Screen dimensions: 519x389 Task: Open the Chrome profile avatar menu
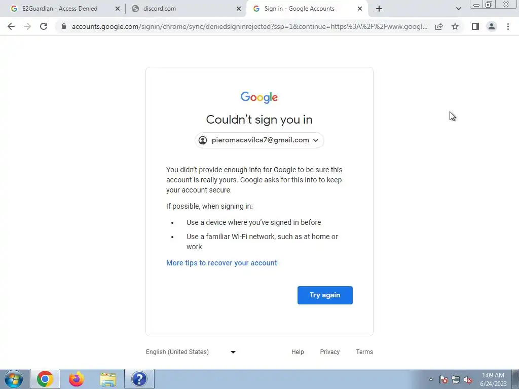click(492, 26)
